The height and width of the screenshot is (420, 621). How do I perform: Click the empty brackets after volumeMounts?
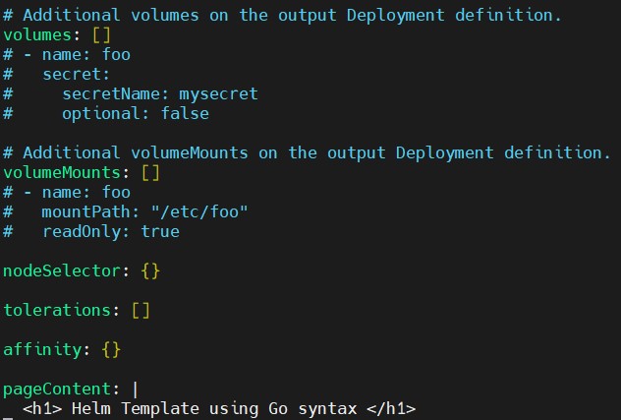(x=151, y=173)
